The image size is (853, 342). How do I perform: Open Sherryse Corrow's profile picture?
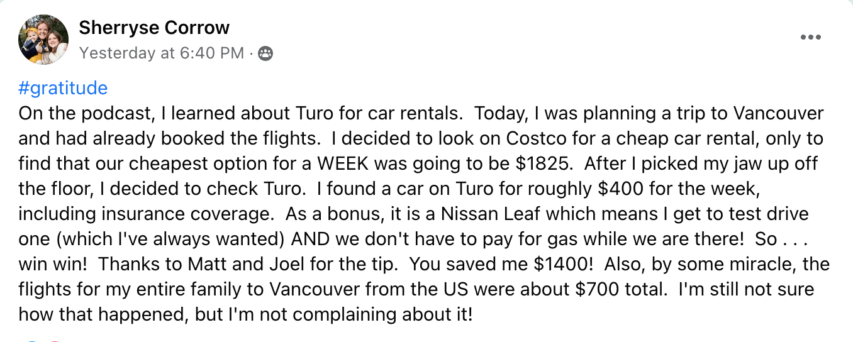pos(43,40)
